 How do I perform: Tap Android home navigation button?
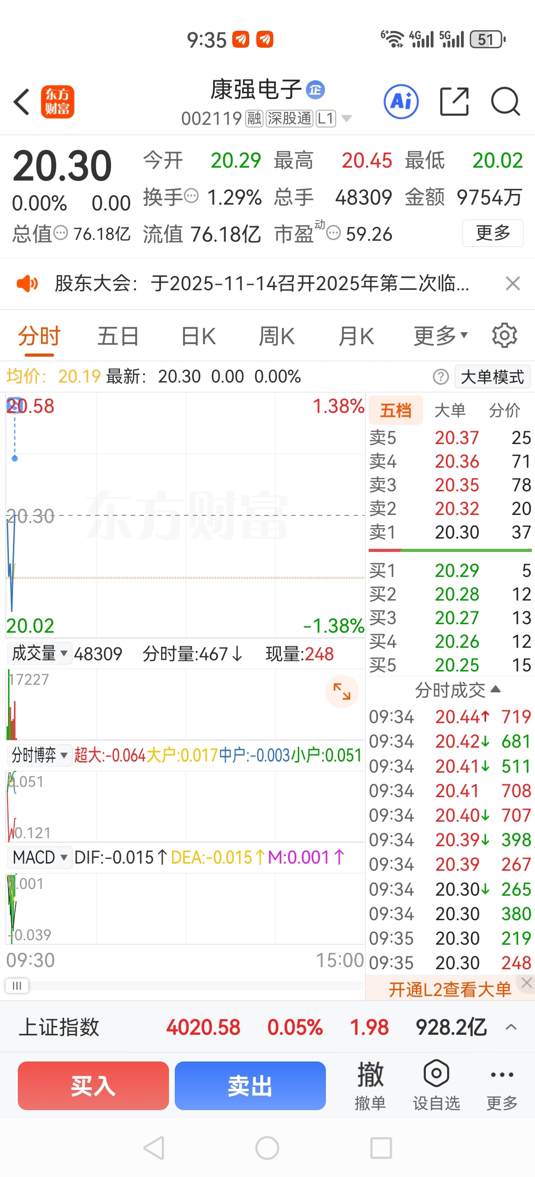pos(267,1148)
